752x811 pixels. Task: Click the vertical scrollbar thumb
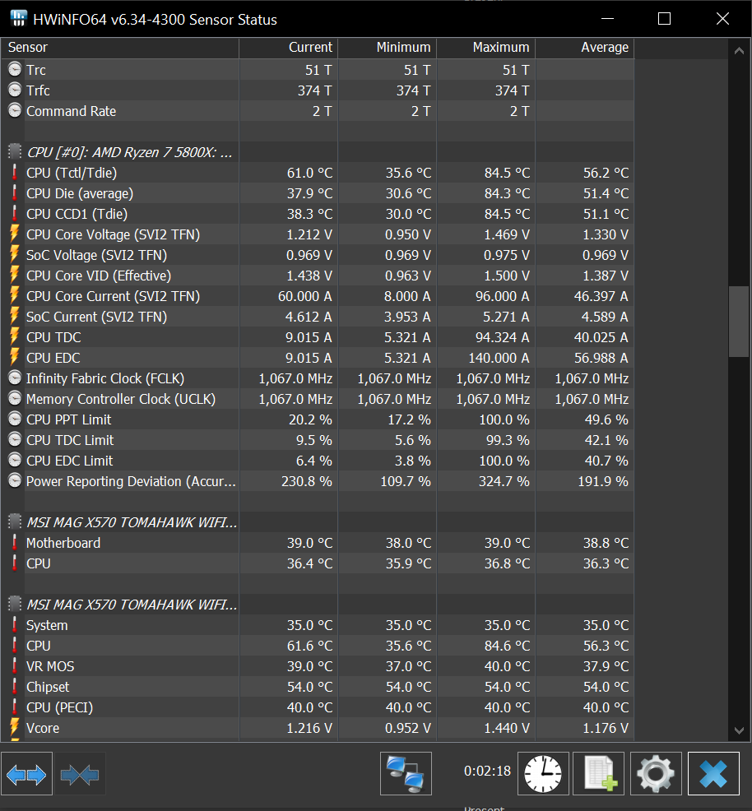739,321
